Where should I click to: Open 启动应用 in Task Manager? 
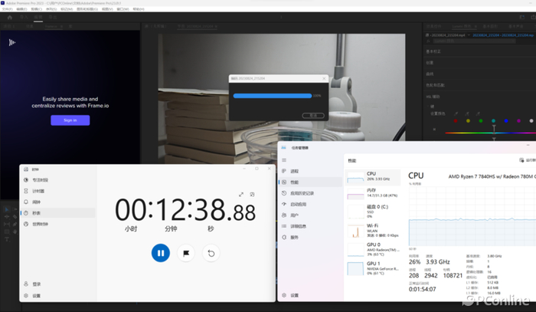(x=311, y=204)
